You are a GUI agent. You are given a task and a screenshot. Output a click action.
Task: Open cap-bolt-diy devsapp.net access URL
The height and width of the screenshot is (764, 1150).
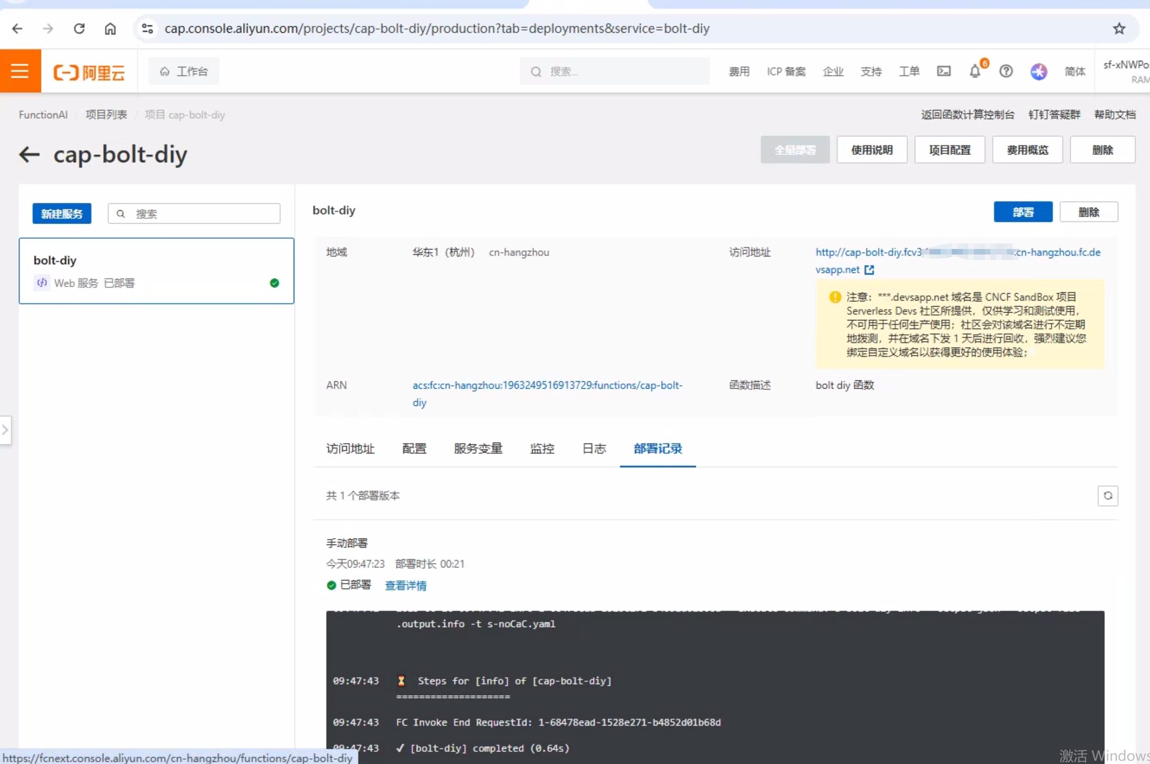(x=958, y=261)
